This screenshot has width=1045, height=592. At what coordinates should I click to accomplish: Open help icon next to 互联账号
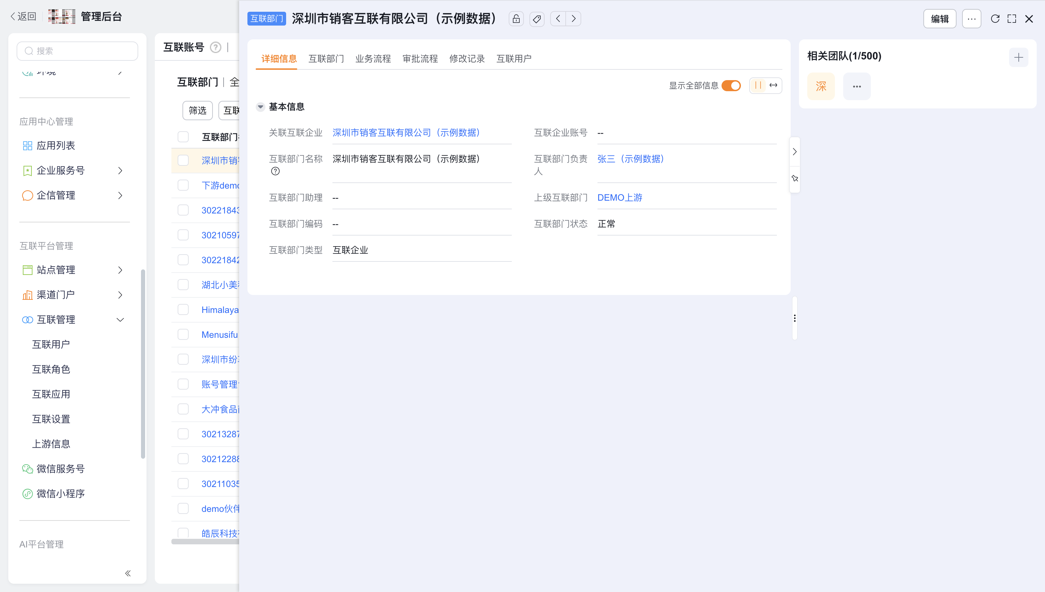coord(215,48)
